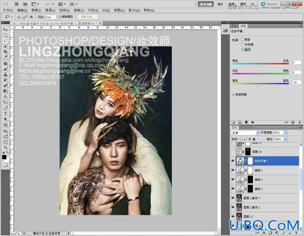
Task: Select the Path Selection tool
Action: point(5,119)
